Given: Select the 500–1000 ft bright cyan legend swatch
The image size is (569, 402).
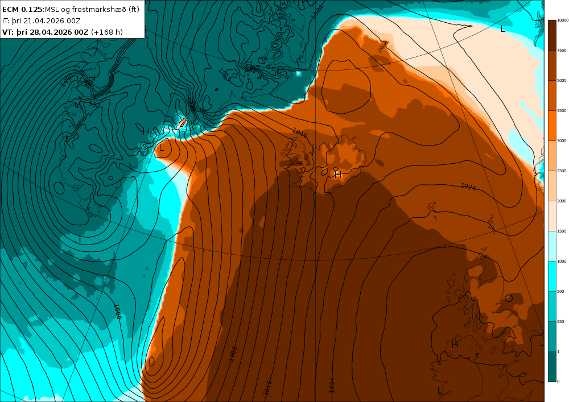Looking at the screenshot, I should (x=551, y=276).
